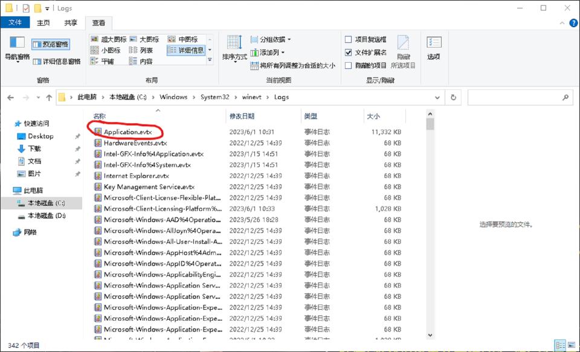Click 将所有列调整为合适的大小 icon
This screenshot has width=580, height=352.
pos(255,65)
